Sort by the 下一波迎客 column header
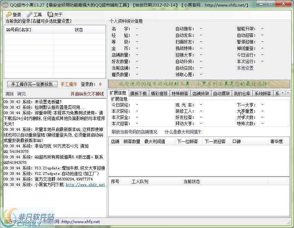Image resolution: width=294 pixels, height=228 pixels. click(x=216, y=141)
